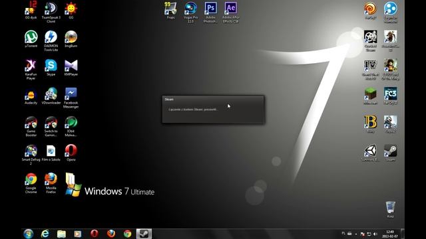This screenshot has width=426, height=239.
Task: Select the GG sun icon shortcut
Action: tap(71, 11)
